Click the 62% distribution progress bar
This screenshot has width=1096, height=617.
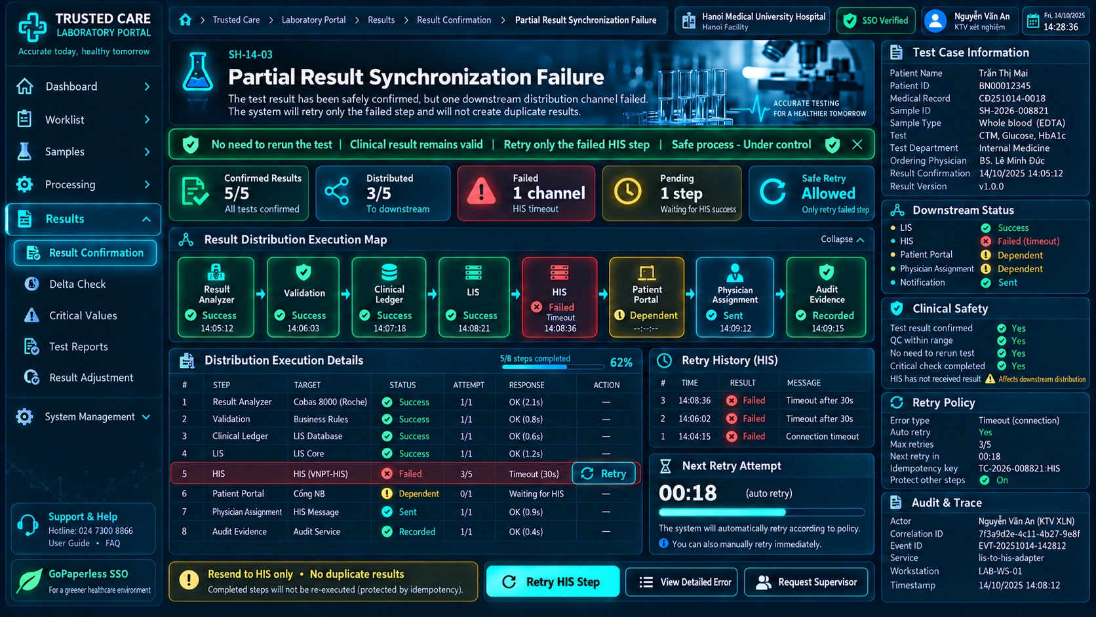(x=552, y=367)
